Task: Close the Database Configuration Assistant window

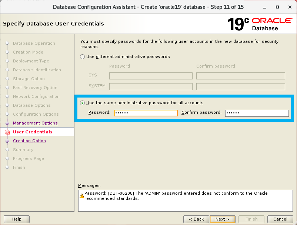Action: tap(290, 7)
